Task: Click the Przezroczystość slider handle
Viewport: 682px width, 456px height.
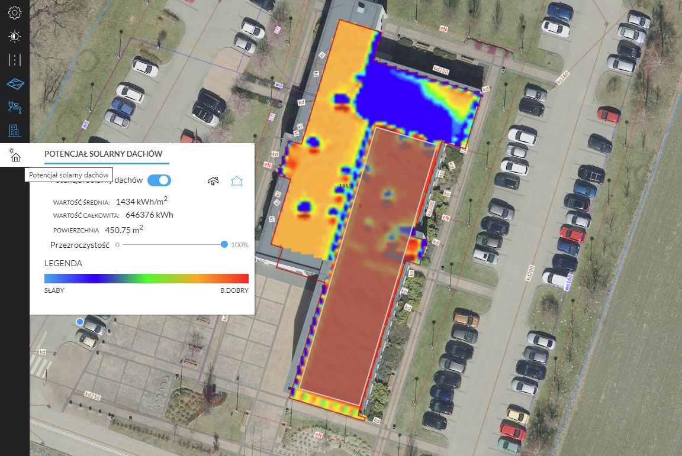Action: [x=224, y=244]
